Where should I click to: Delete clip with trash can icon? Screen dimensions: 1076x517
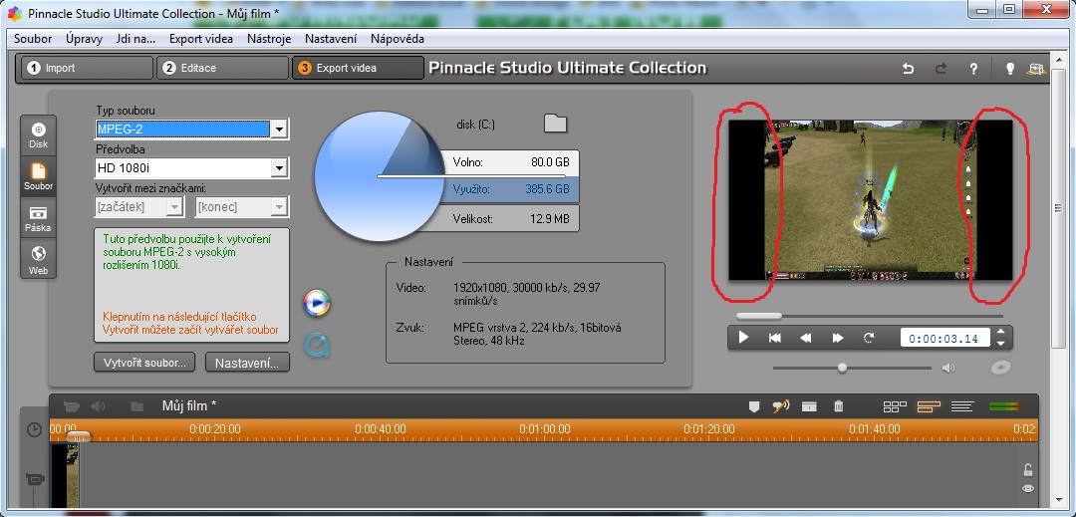(838, 406)
